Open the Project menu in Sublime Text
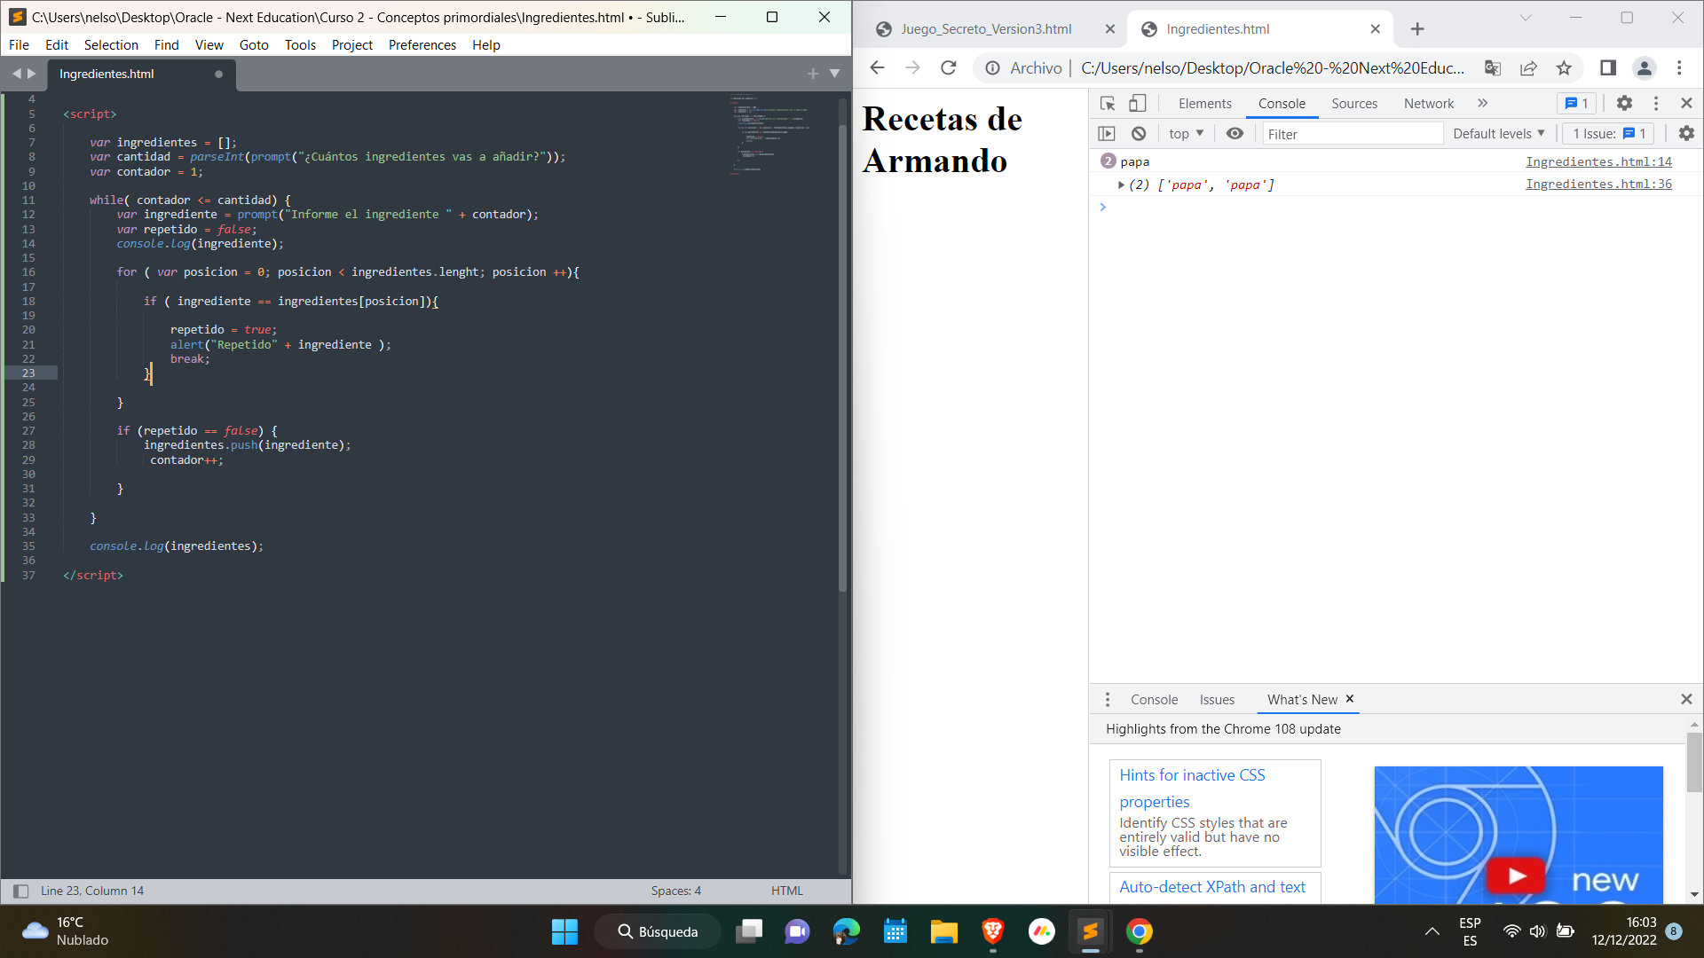This screenshot has height=958, width=1704. (x=352, y=45)
